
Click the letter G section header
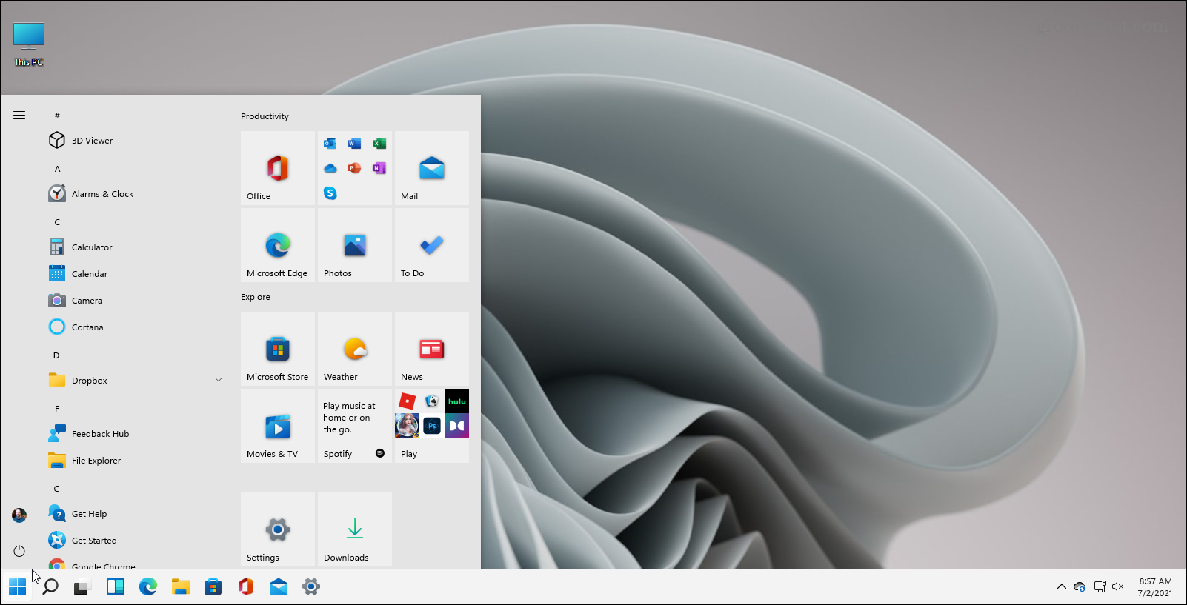(x=57, y=489)
